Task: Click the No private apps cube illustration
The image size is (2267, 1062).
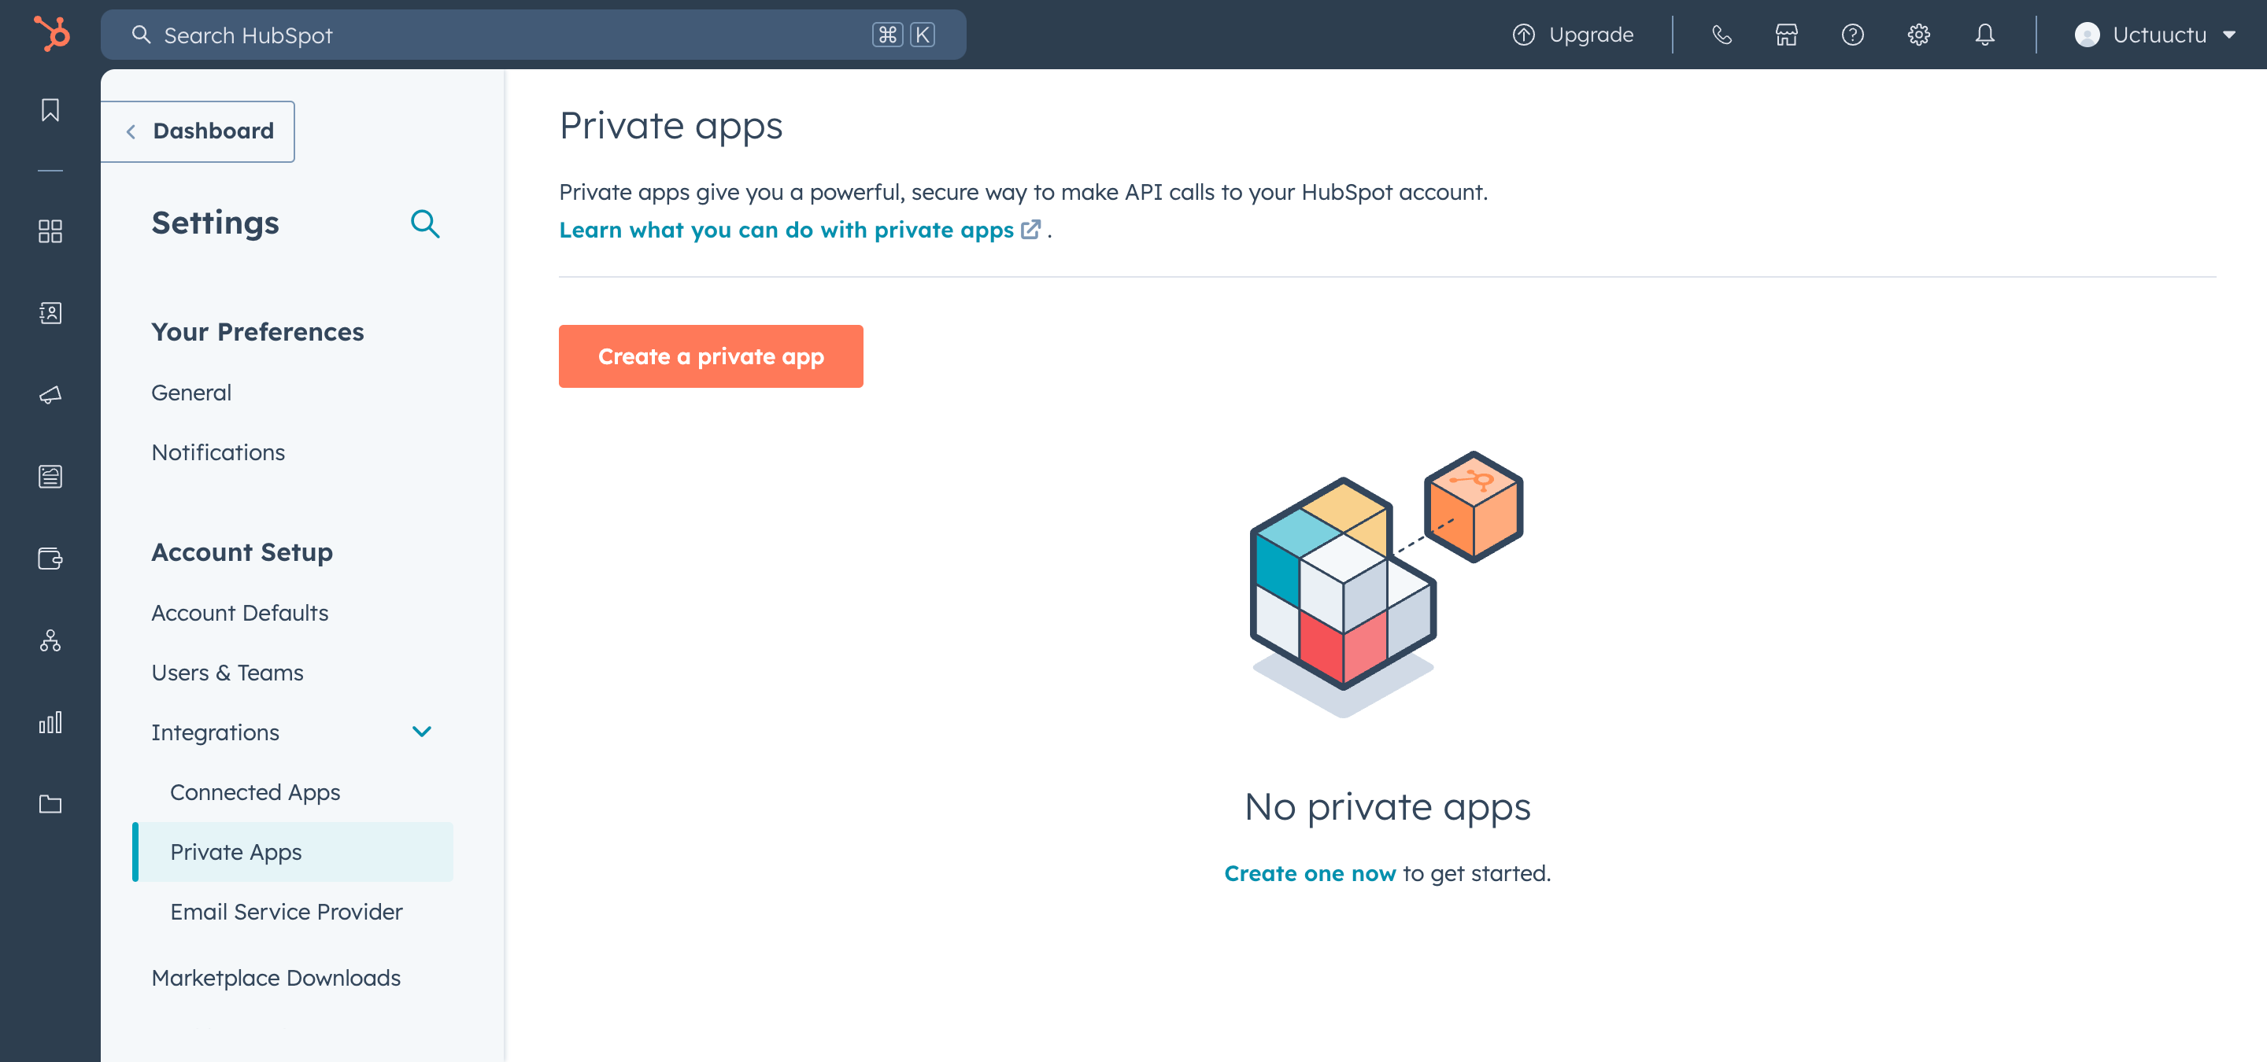Action: coord(1387,584)
